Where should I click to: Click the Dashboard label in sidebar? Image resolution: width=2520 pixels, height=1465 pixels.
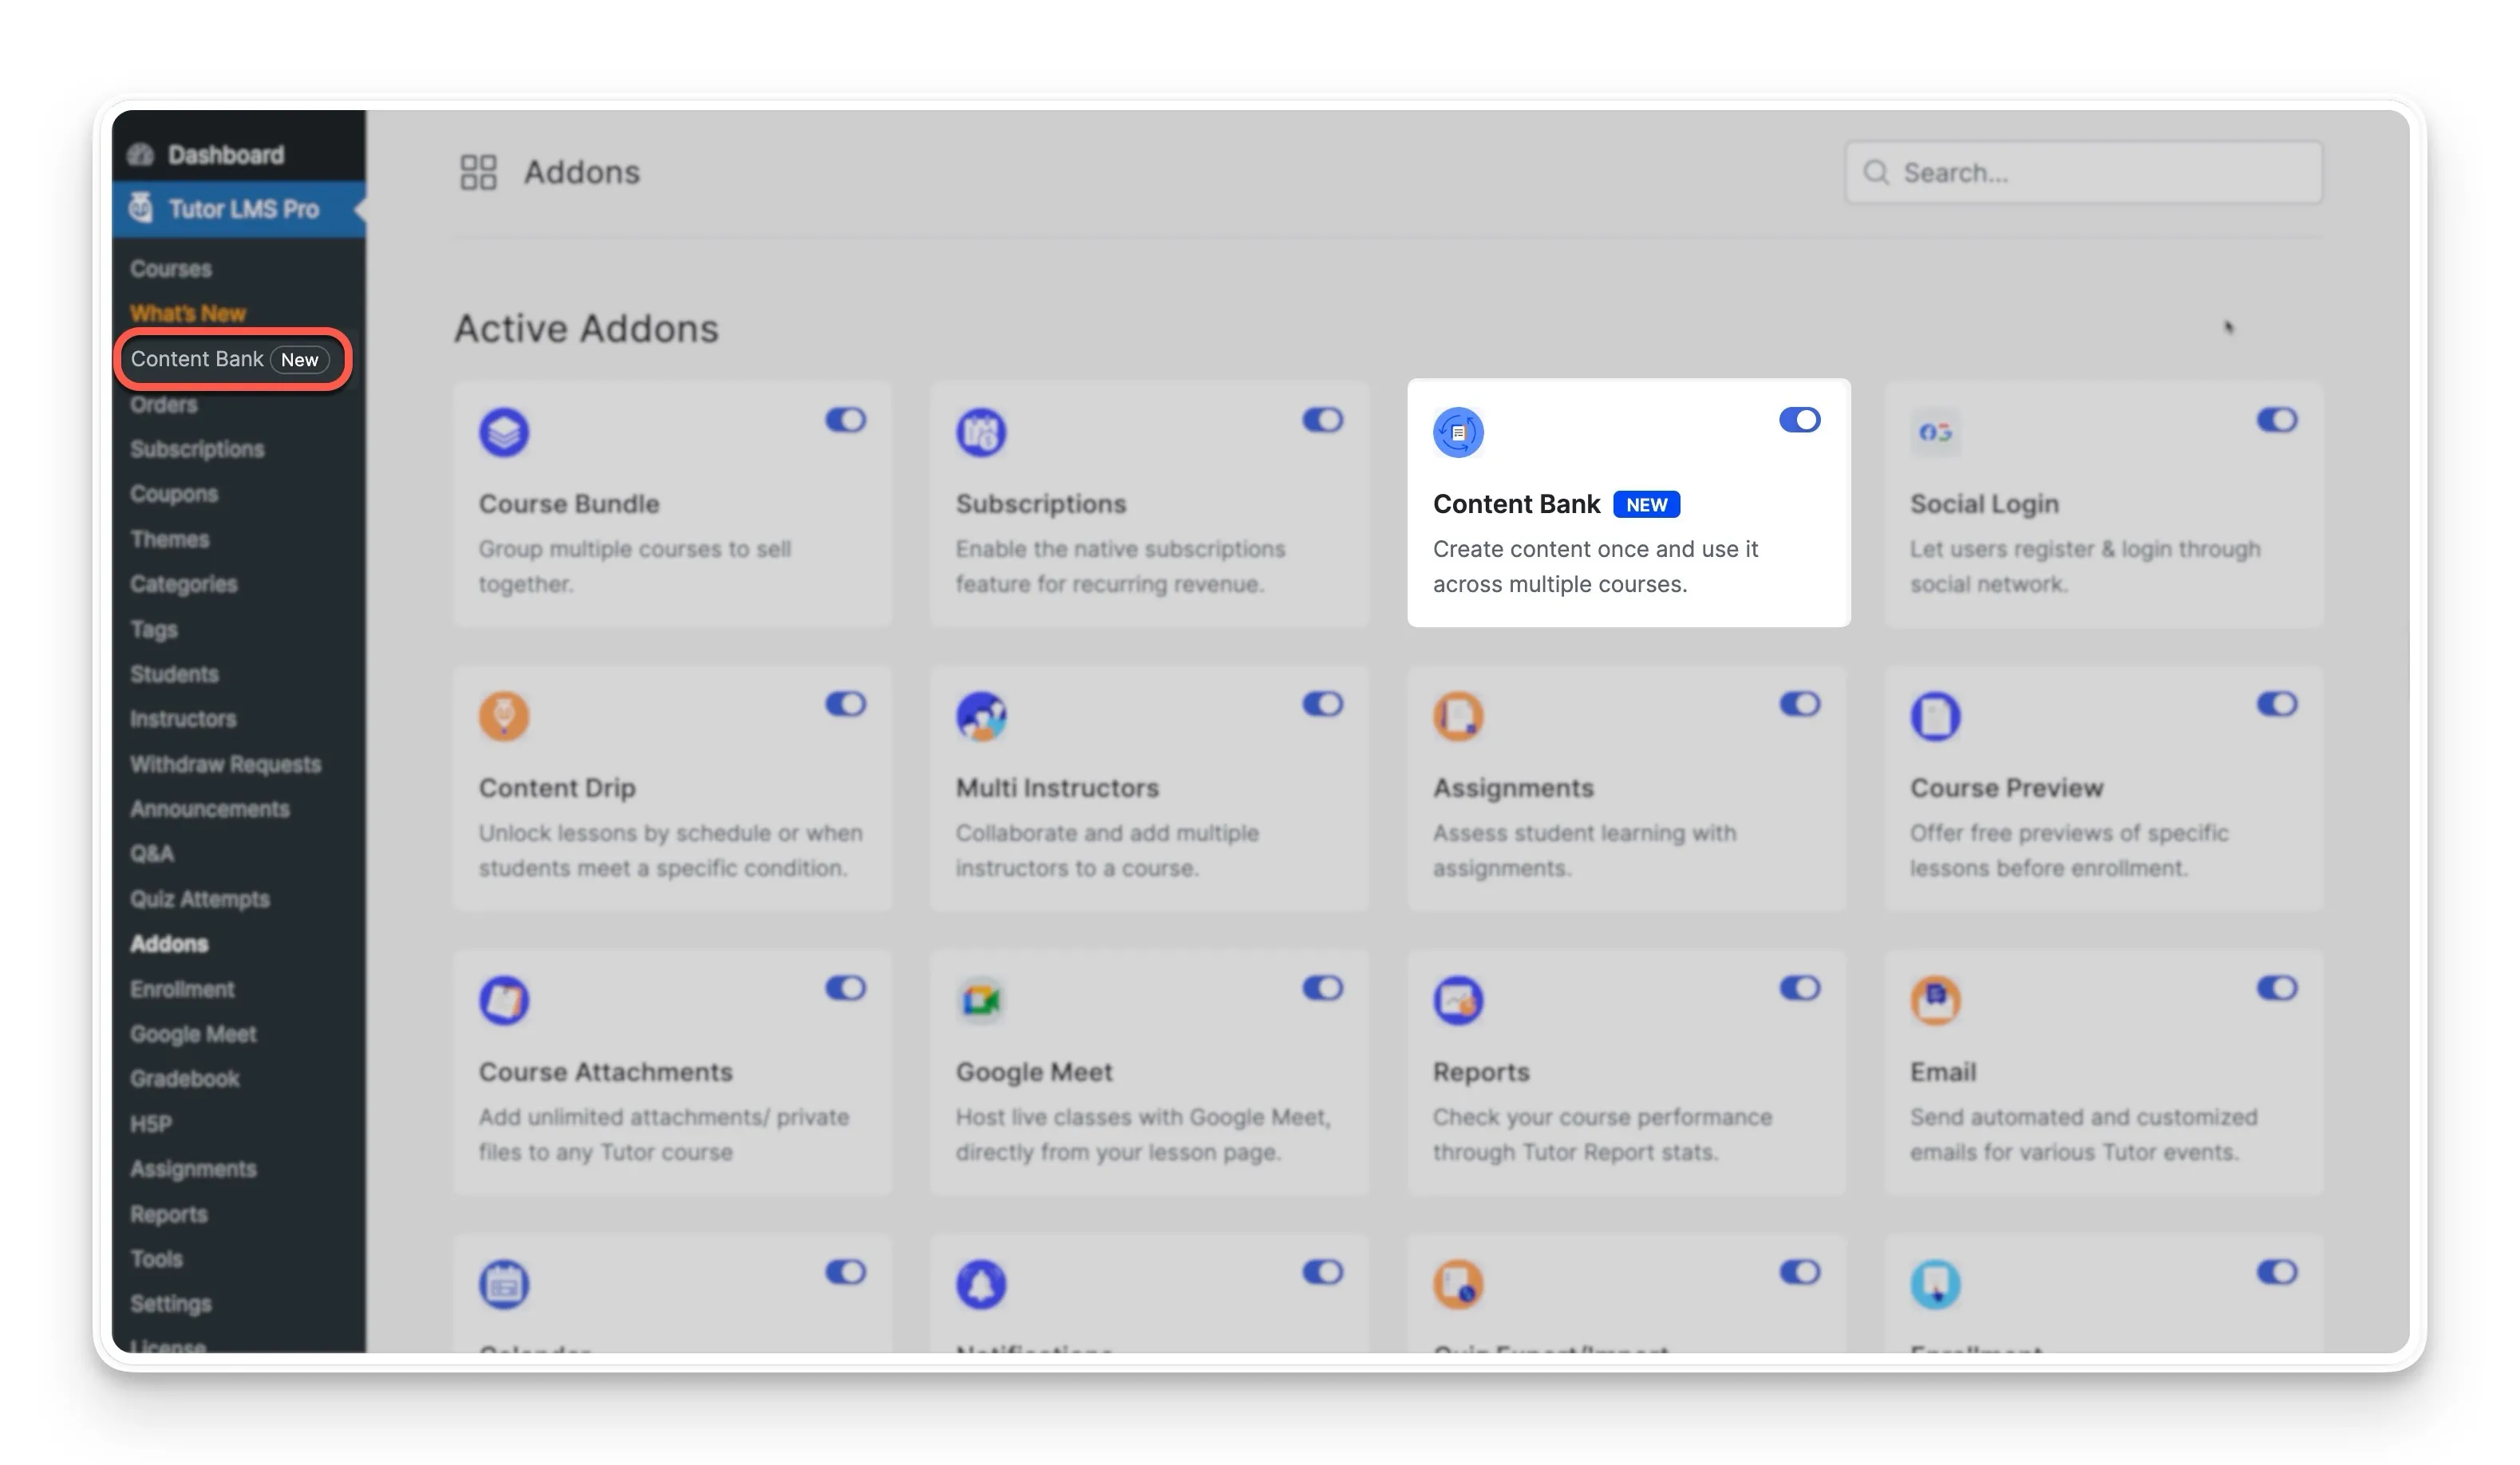pos(226,154)
